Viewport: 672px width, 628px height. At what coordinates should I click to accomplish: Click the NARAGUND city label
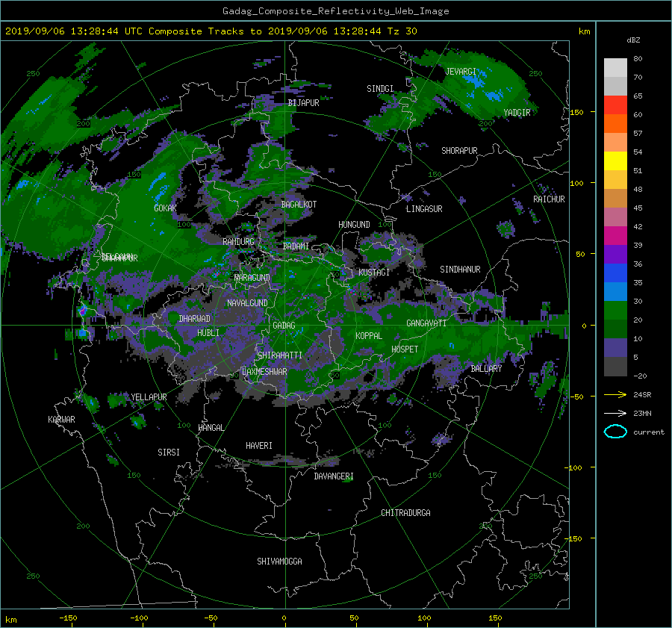click(252, 277)
